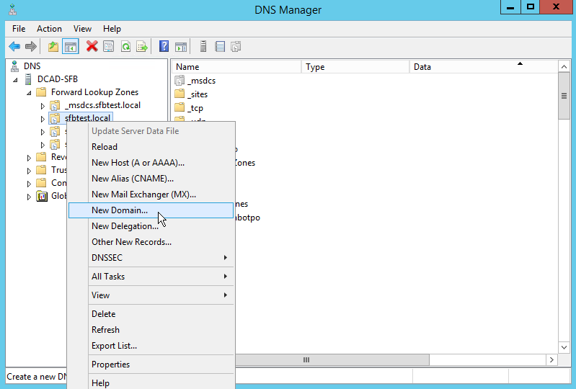The image size is (576, 389).
Task: Open the Help menu in menu bar
Action: (112, 29)
